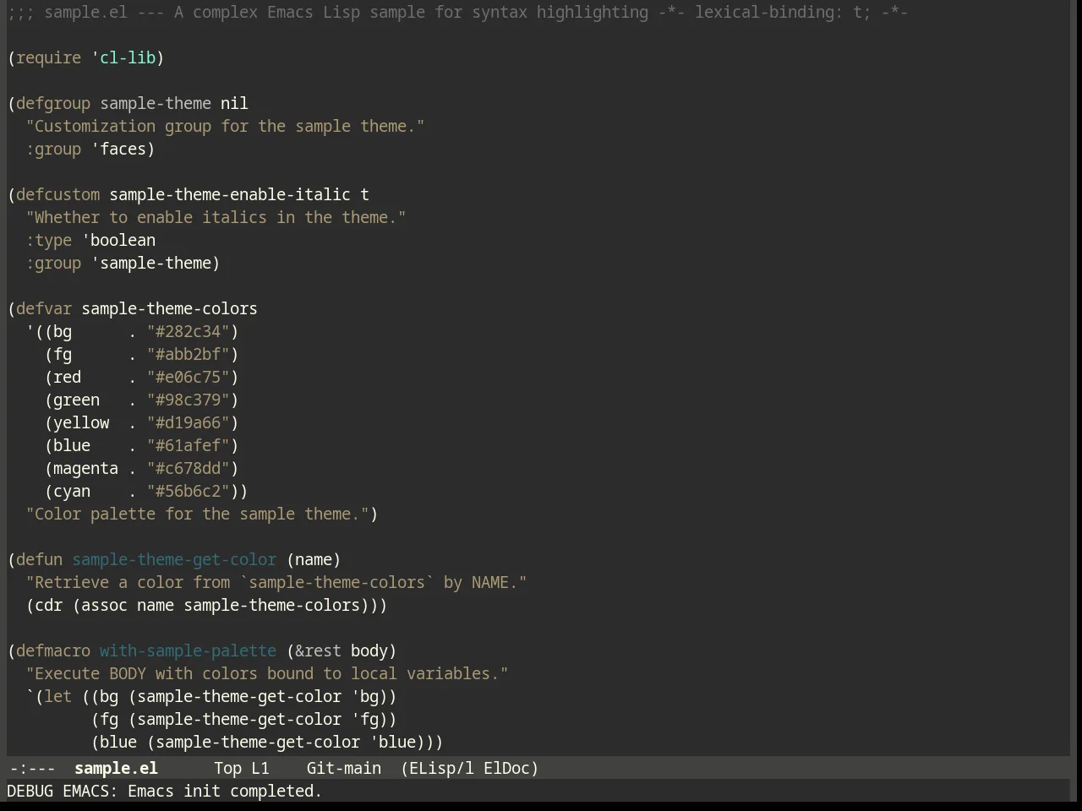Image resolution: width=1082 pixels, height=811 pixels.
Task: Click the defmacro keyword
Action: (53, 650)
